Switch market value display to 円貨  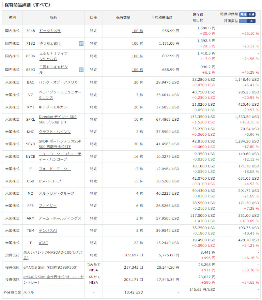pos(243,14)
